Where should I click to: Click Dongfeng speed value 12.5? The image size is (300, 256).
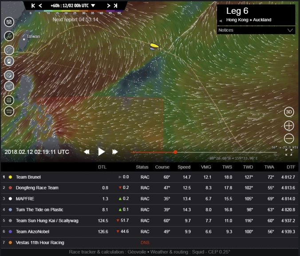coord(187,188)
